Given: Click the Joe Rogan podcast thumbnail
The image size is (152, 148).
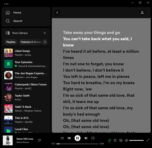Looking at the screenshot, I should (x=9, y=75).
